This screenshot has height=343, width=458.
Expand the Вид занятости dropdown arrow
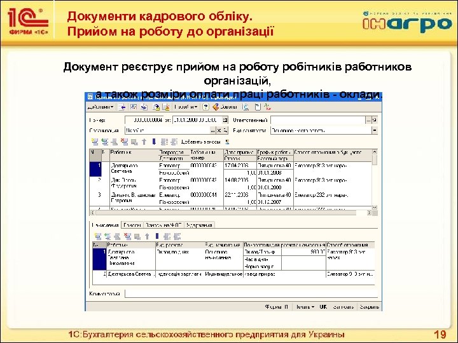[x=375, y=130]
